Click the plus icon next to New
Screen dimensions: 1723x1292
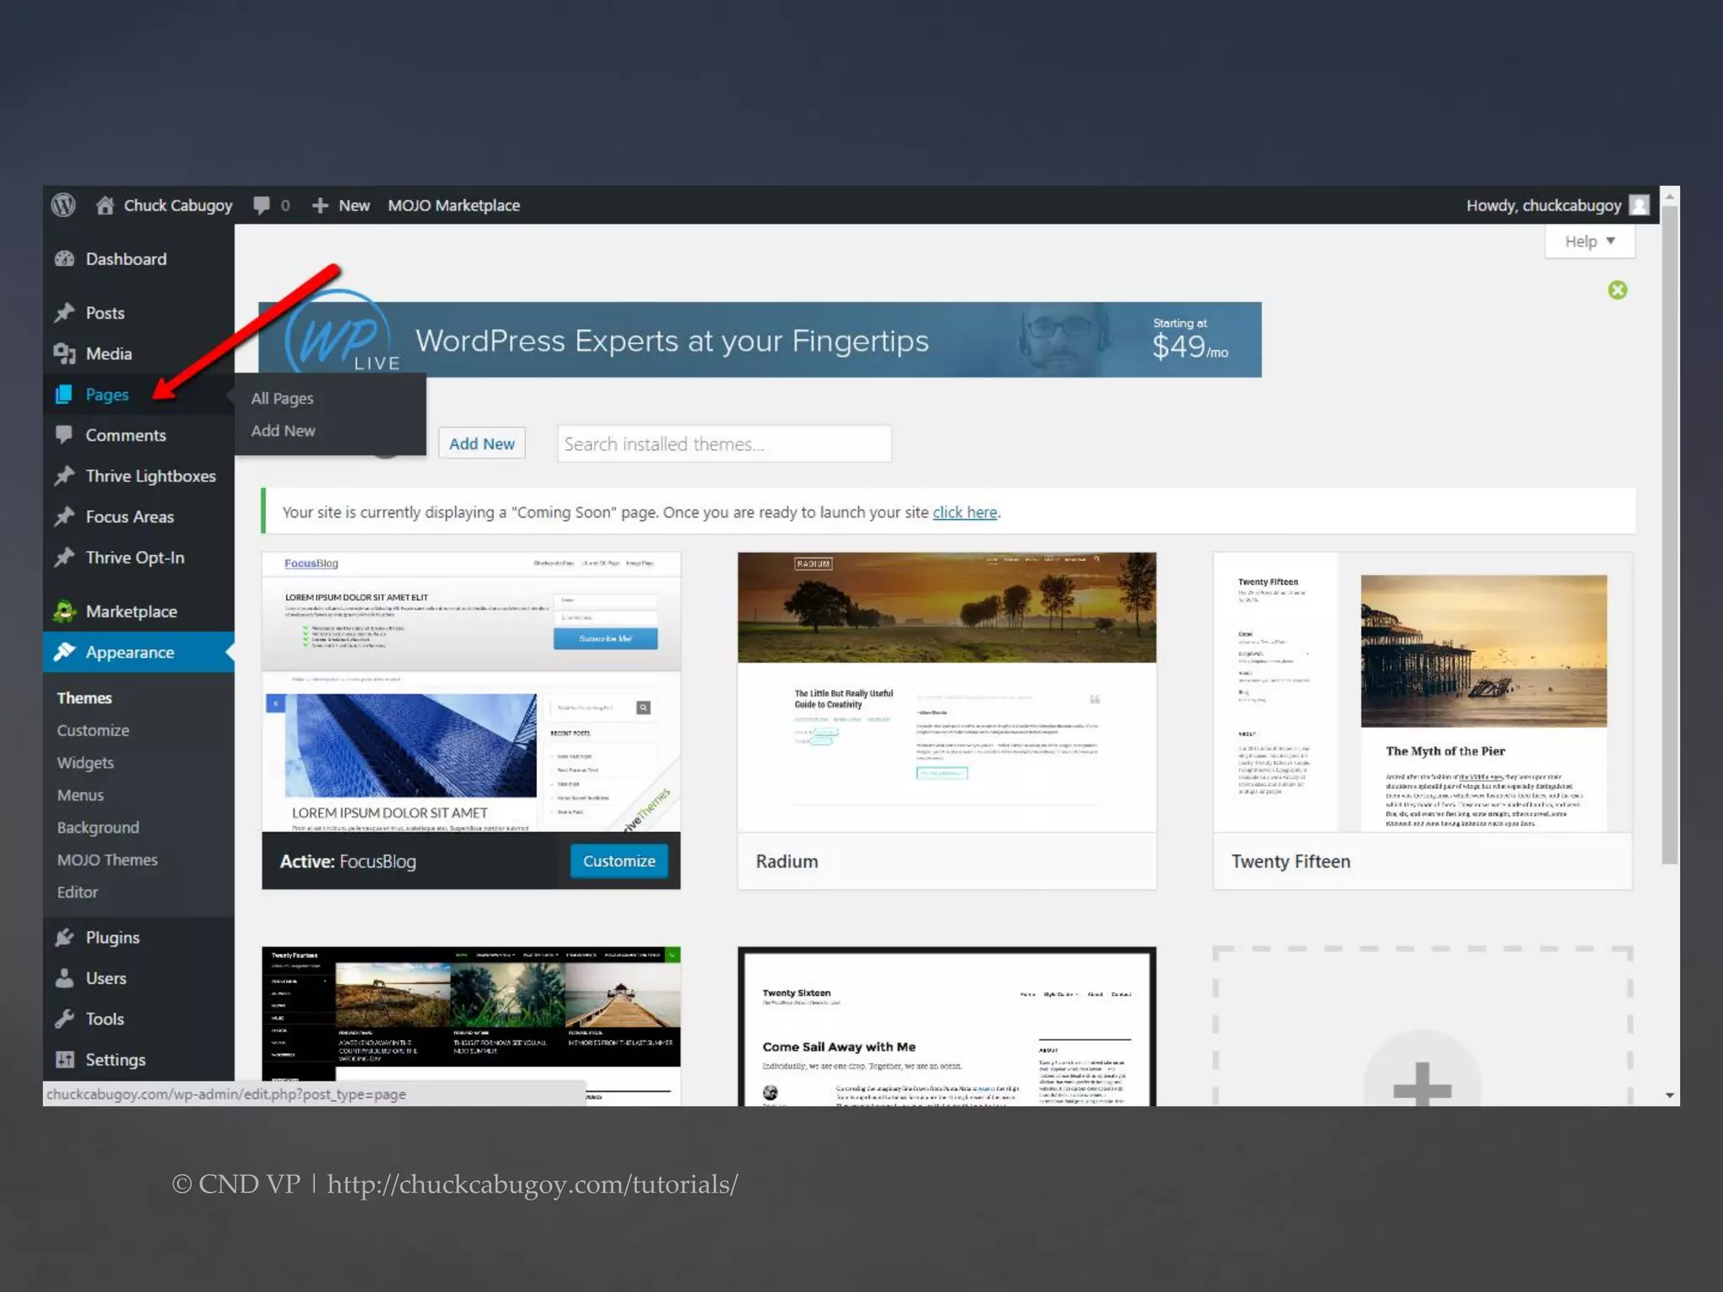[x=320, y=205]
